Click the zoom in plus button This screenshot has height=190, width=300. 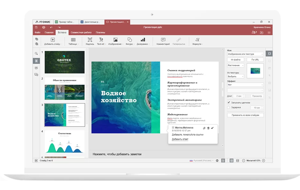[x=263, y=161]
